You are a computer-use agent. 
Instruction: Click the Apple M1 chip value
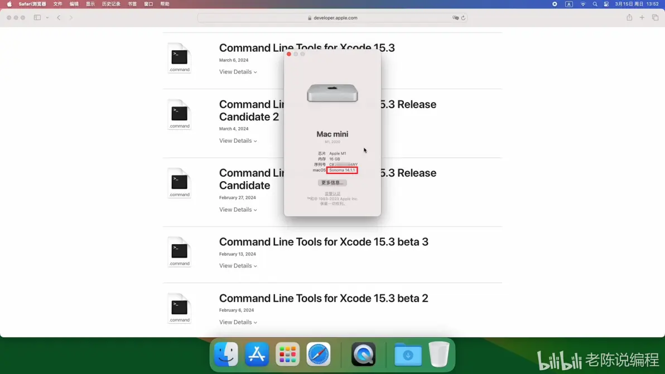coord(338,153)
